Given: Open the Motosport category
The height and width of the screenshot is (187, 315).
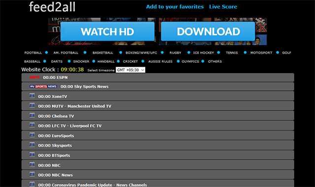Looking at the screenshot, I should click(261, 53).
